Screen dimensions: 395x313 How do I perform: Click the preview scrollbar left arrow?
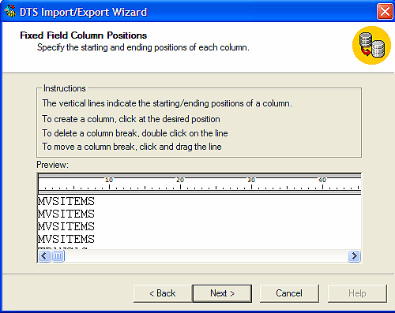click(x=44, y=255)
